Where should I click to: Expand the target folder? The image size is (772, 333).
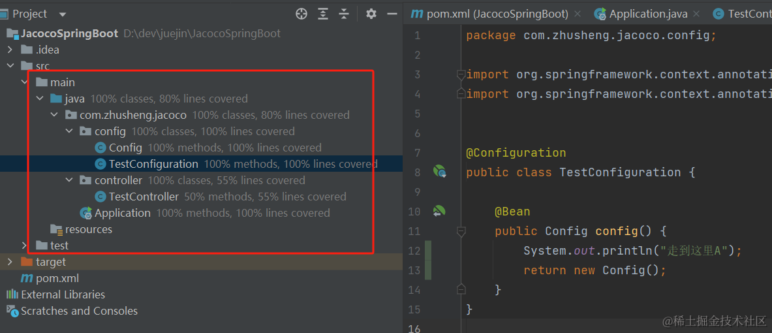point(10,262)
